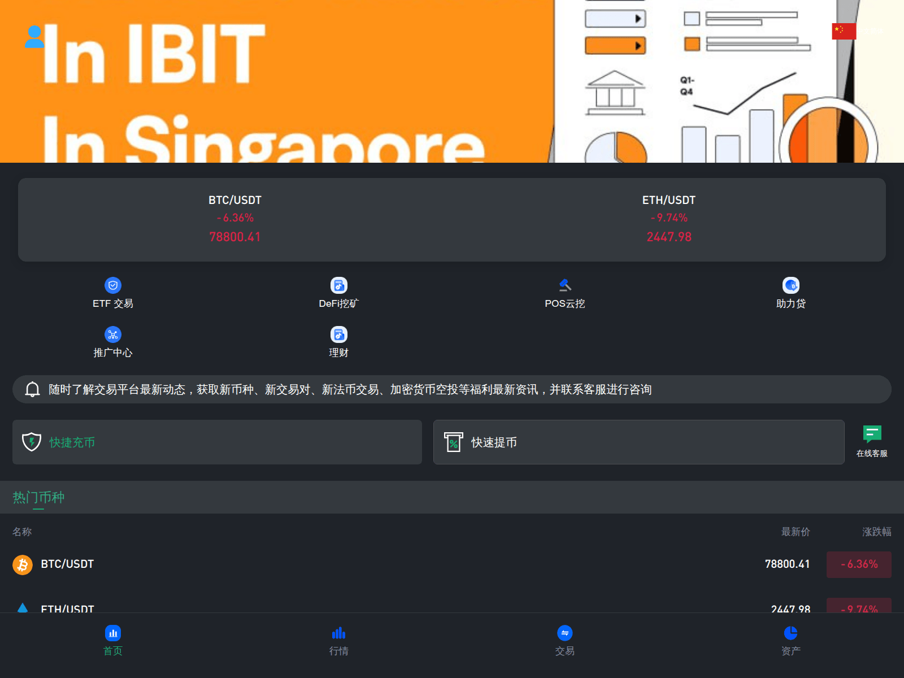Select the 热门币种 tab
904x678 pixels.
point(38,498)
